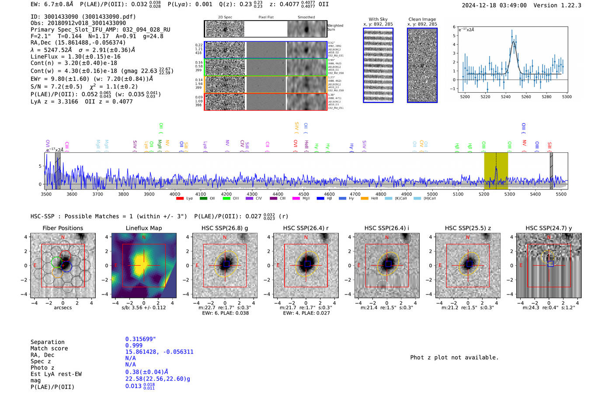Click the Primary Spec_Slot_IFU_AMP line
Screen dimensions: 612x417
(101, 30)
